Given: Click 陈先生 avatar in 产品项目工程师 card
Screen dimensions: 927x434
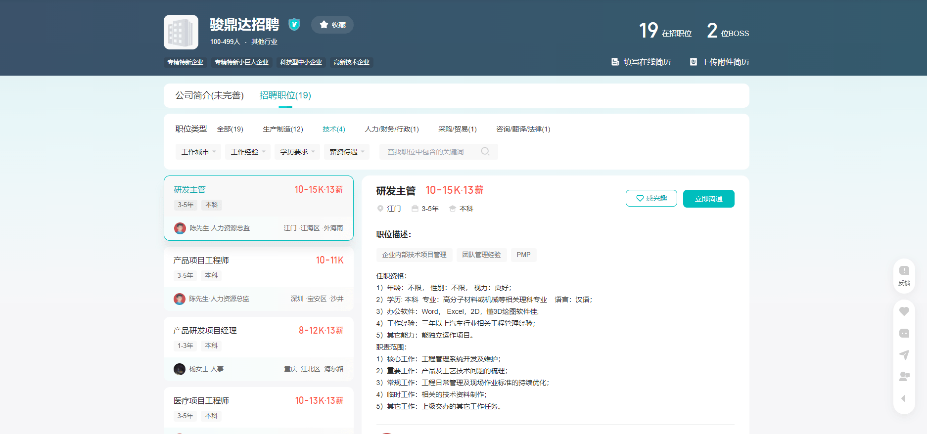Looking at the screenshot, I should point(180,299).
